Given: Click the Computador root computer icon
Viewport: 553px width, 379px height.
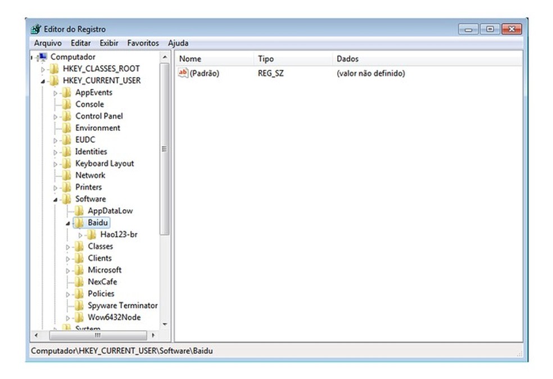Looking at the screenshot, I should click(x=43, y=57).
